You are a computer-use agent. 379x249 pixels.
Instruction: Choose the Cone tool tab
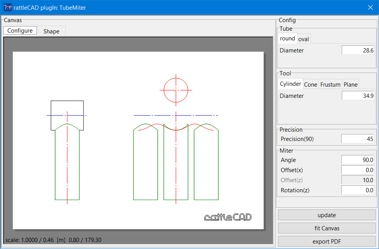(x=311, y=85)
